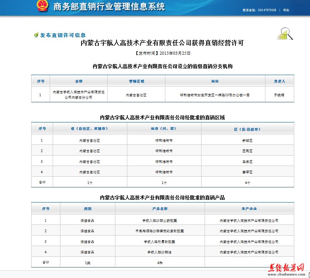310x278 pixels.
Task: Click the 地市（州、盟）column header
Action: point(163,129)
